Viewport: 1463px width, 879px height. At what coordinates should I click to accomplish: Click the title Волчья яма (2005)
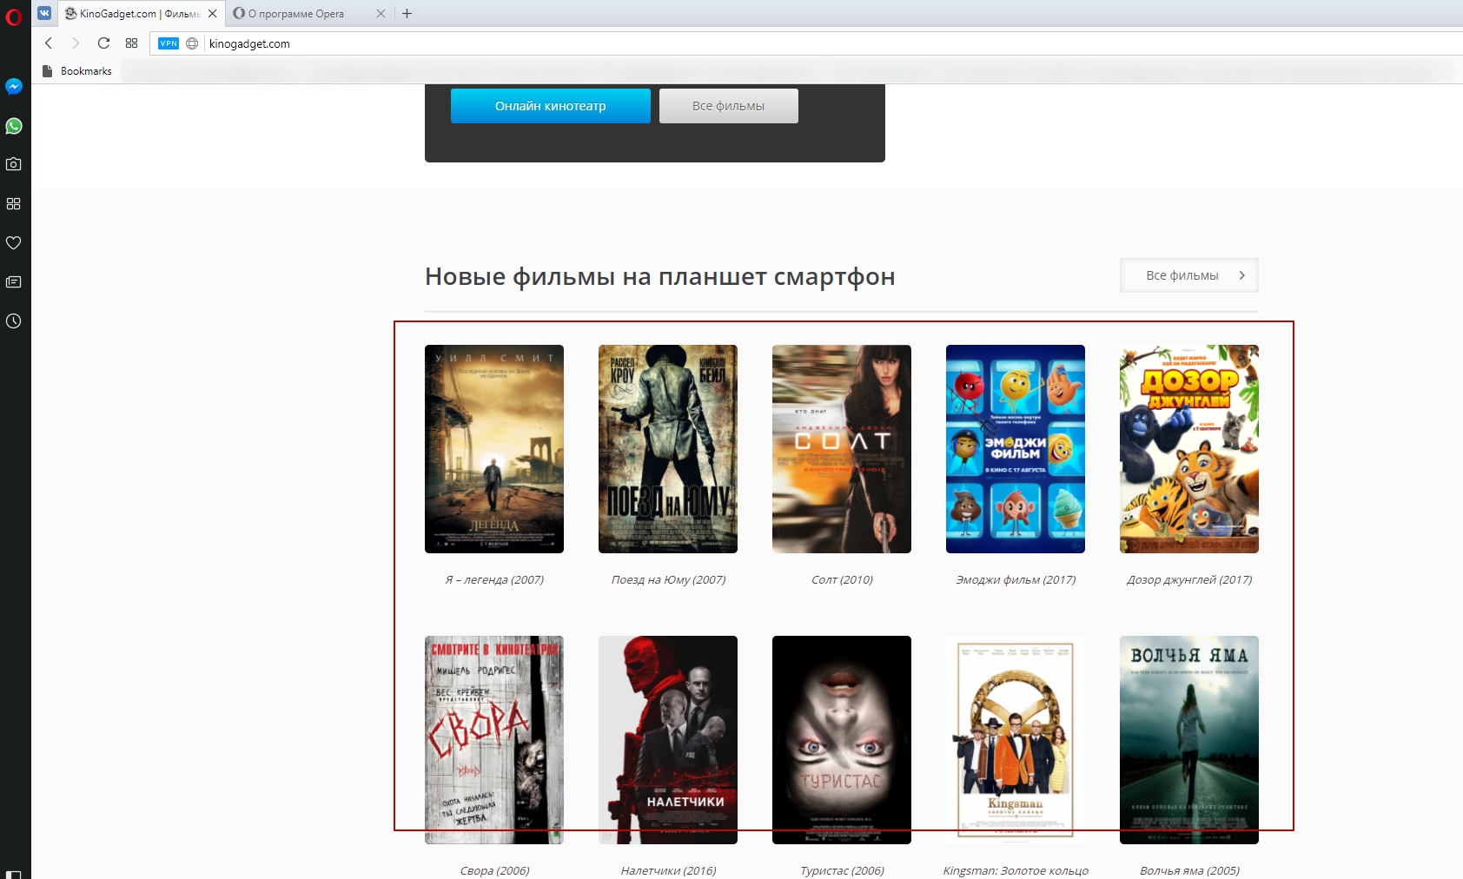[x=1189, y=870]
